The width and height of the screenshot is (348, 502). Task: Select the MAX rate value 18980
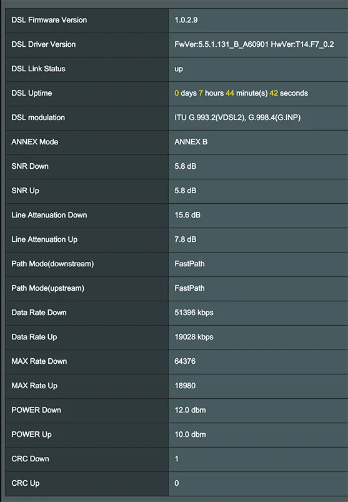[x=185, y=386]
